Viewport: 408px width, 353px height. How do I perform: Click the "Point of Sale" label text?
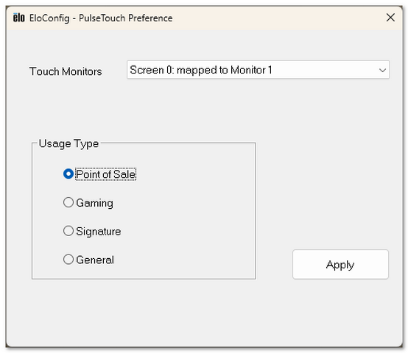tap(105, 174)
